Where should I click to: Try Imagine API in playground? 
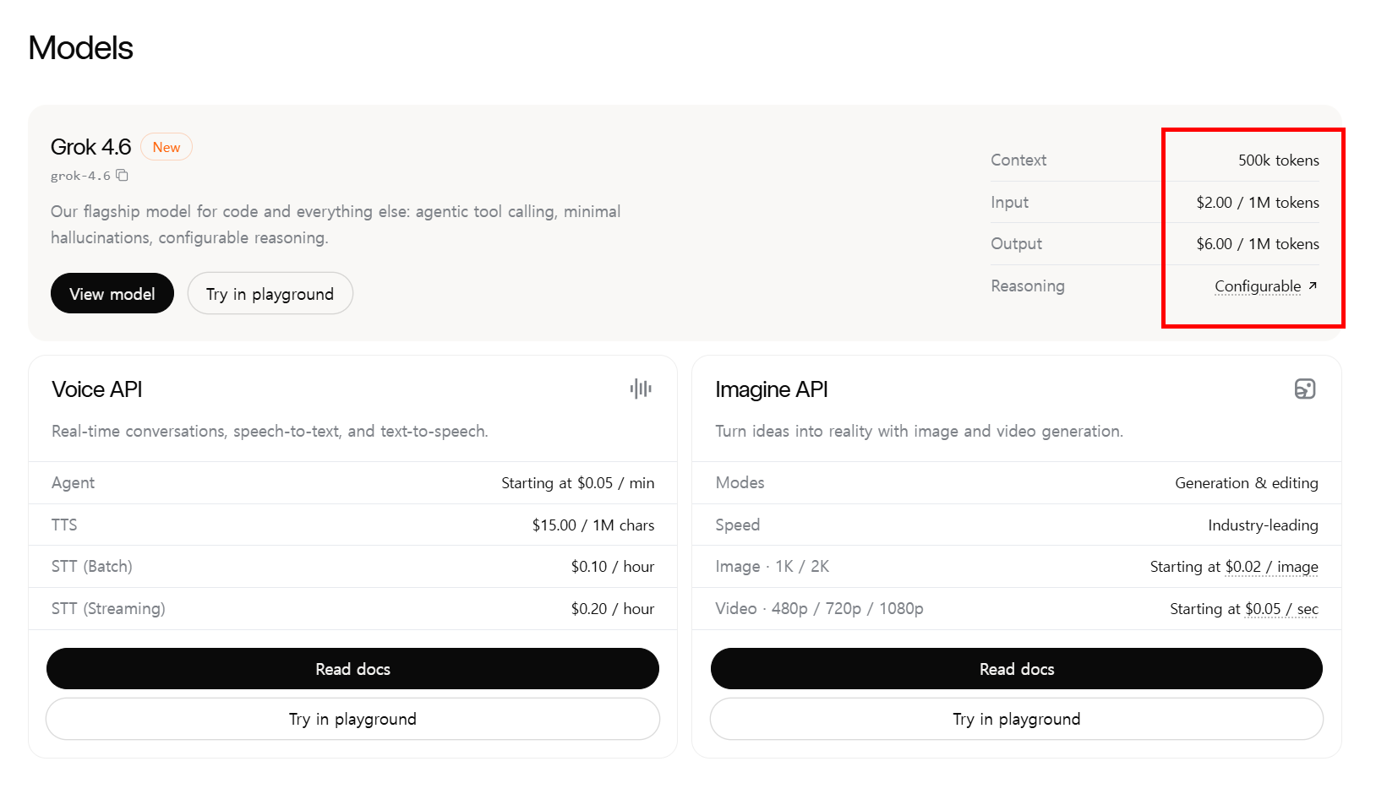tap(1017, 719)
